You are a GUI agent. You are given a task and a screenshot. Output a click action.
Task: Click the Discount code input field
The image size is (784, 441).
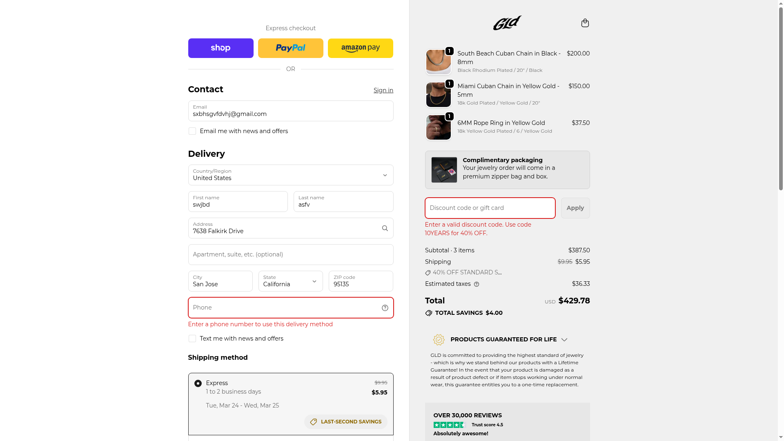click(x=490, y=208)
